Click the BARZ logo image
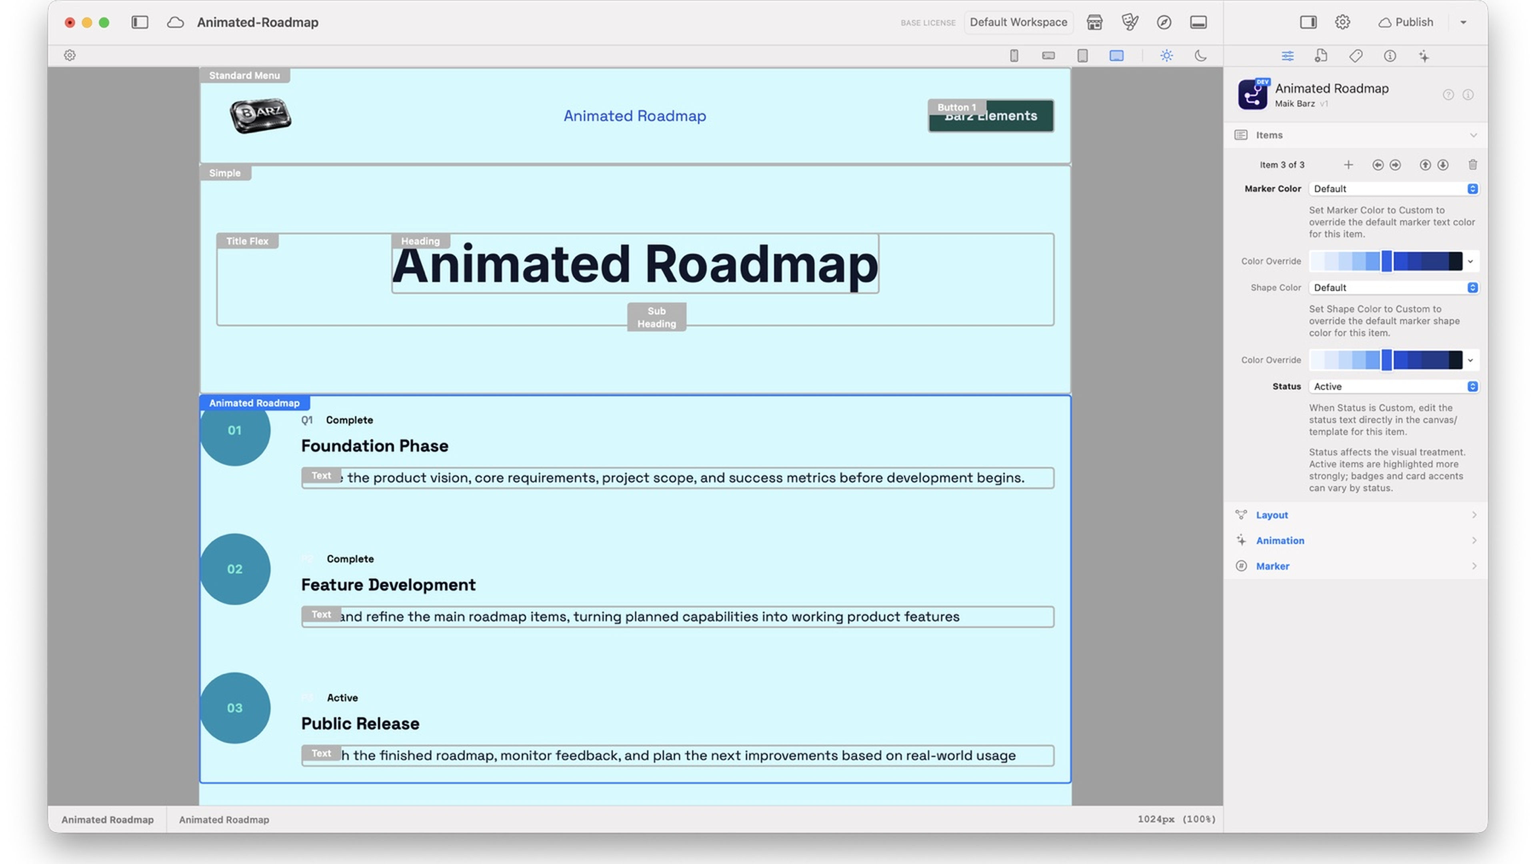 (x=260, y=116)
